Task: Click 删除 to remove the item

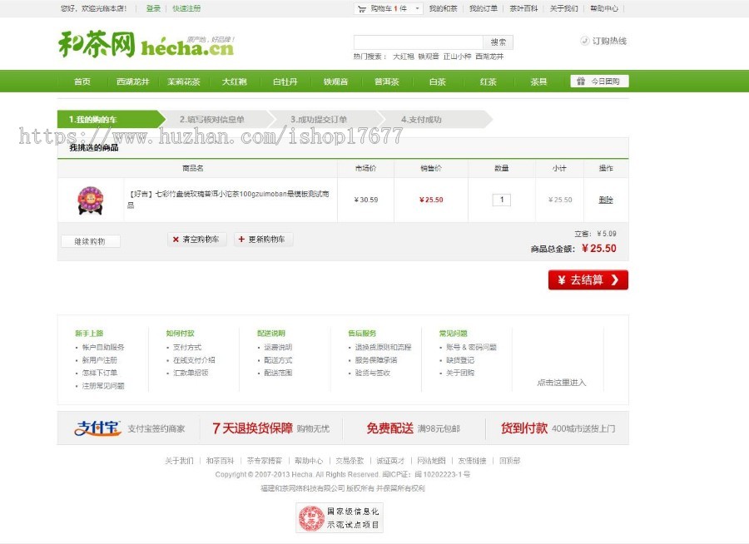Action: point(606,200)
